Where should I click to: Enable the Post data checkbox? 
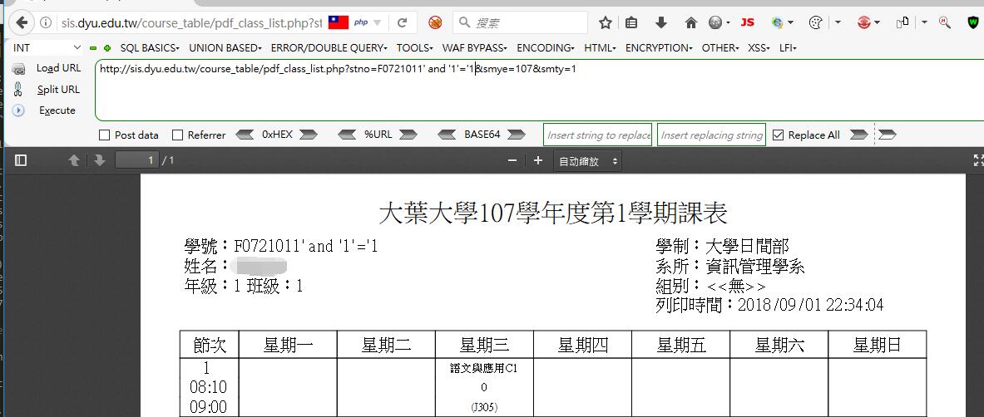pos(104,135)
